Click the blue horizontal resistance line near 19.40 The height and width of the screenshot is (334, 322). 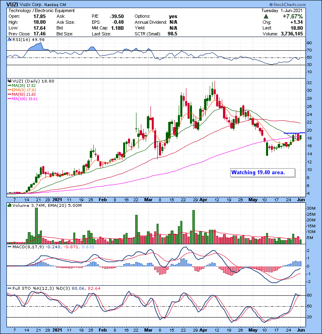point(294,133)
